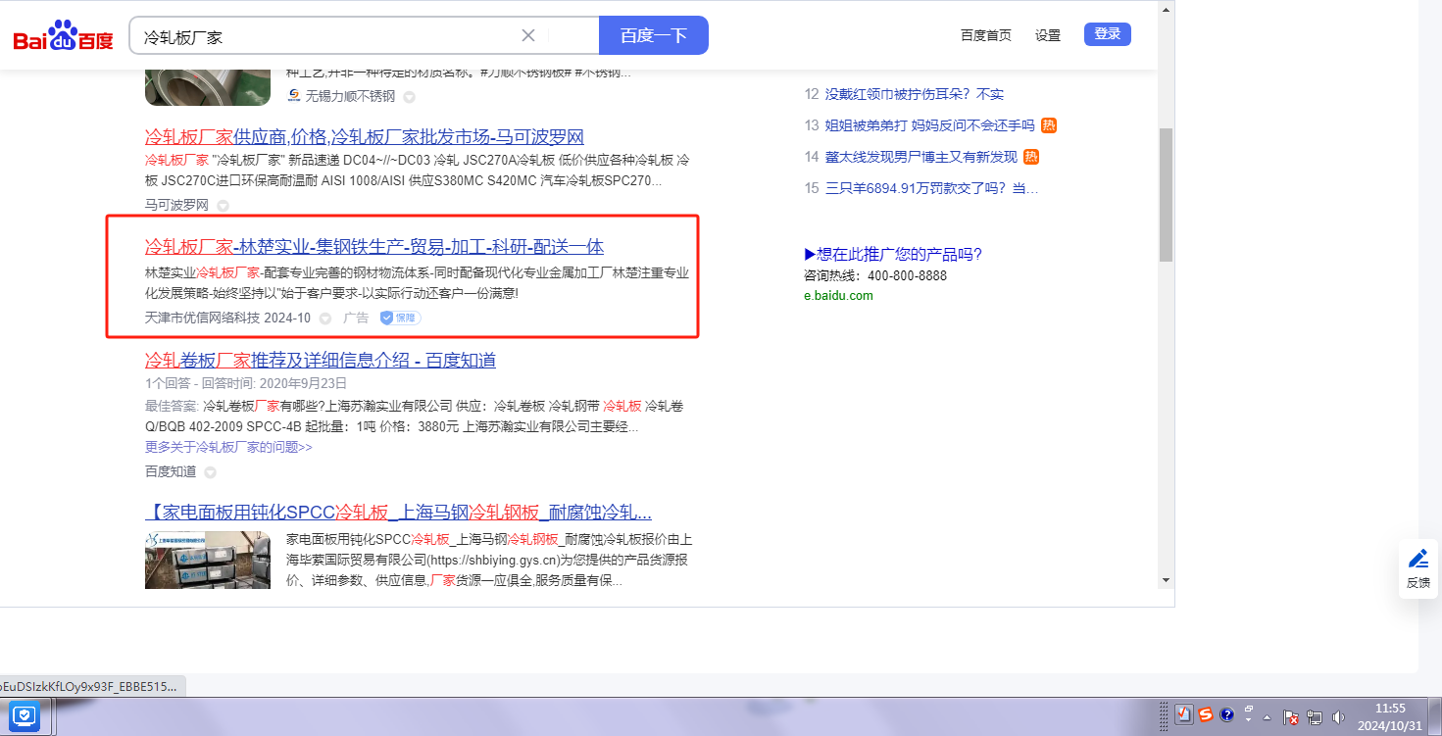This screenshot has width=1442, height=736.
Task: Open the Sogou input method tray icon
Action: coord(1205,714)
